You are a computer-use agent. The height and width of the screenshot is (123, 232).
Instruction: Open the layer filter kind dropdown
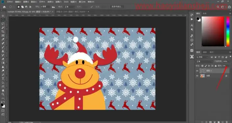coord(202,57)
